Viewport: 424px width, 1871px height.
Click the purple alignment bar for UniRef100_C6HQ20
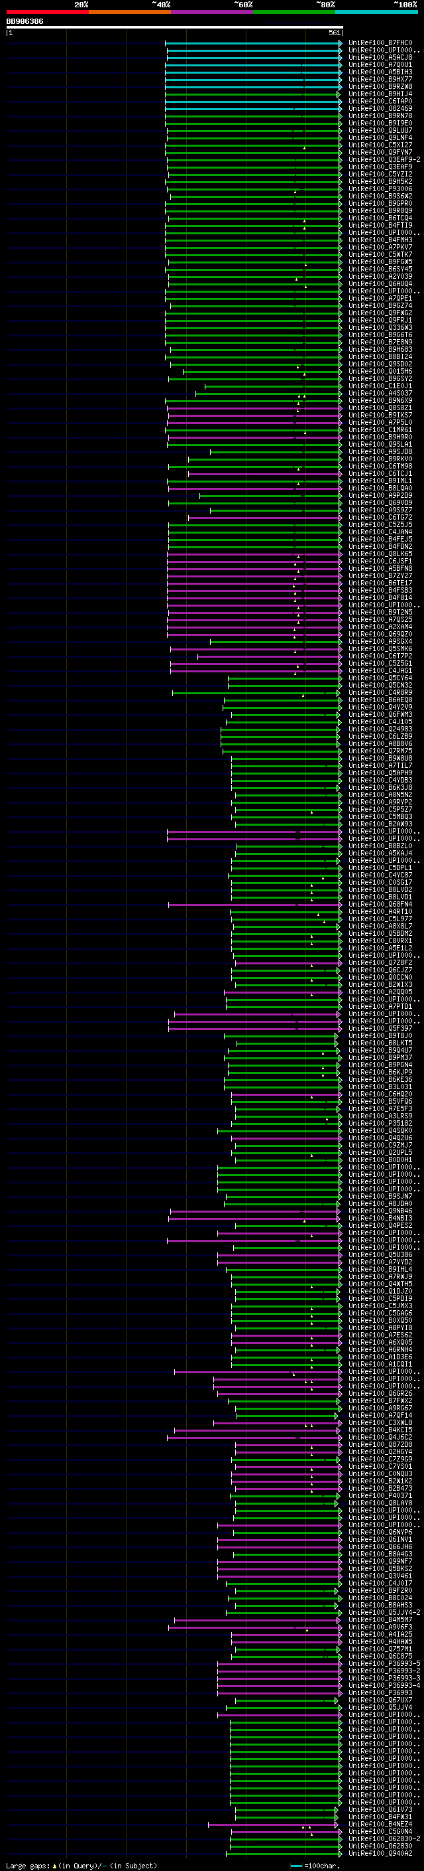click(287, 1094)
